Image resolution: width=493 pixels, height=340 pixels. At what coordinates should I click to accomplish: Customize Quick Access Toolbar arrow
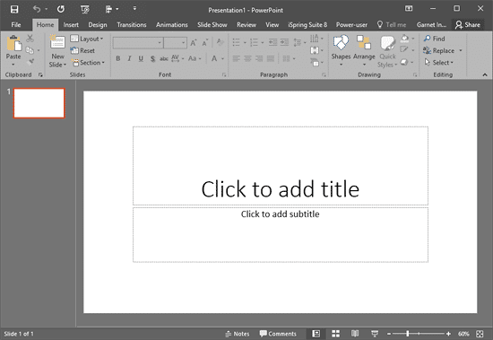click(x=134, y=8)
